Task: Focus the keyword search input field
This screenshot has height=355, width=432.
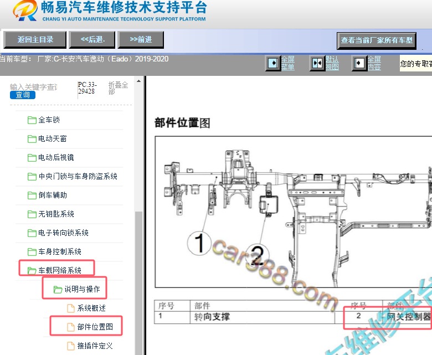Action: tap(34, 87)
